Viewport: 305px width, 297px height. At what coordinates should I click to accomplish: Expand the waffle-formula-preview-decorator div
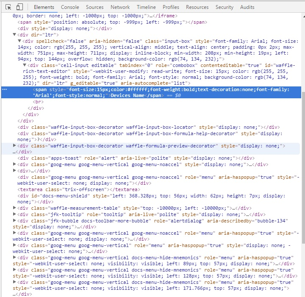tap(14, 145)
